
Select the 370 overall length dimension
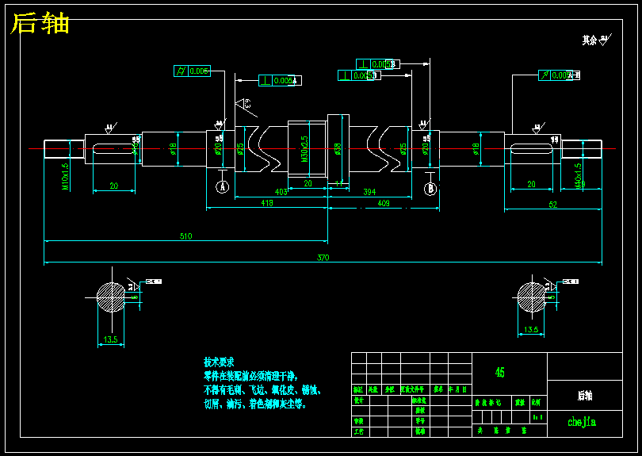323,258
